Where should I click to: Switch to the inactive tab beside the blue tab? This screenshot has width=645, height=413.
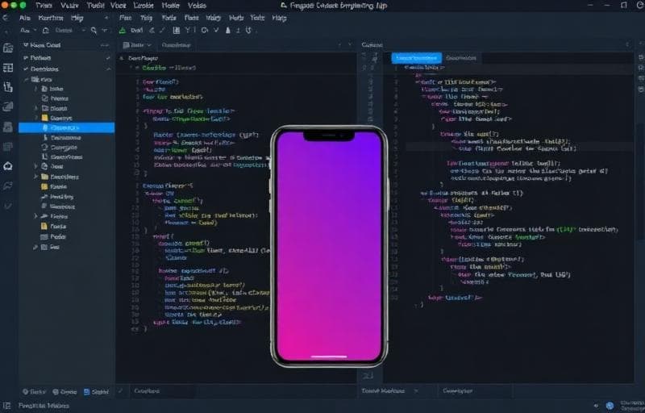pyautogui.click(x=461, y=58)
